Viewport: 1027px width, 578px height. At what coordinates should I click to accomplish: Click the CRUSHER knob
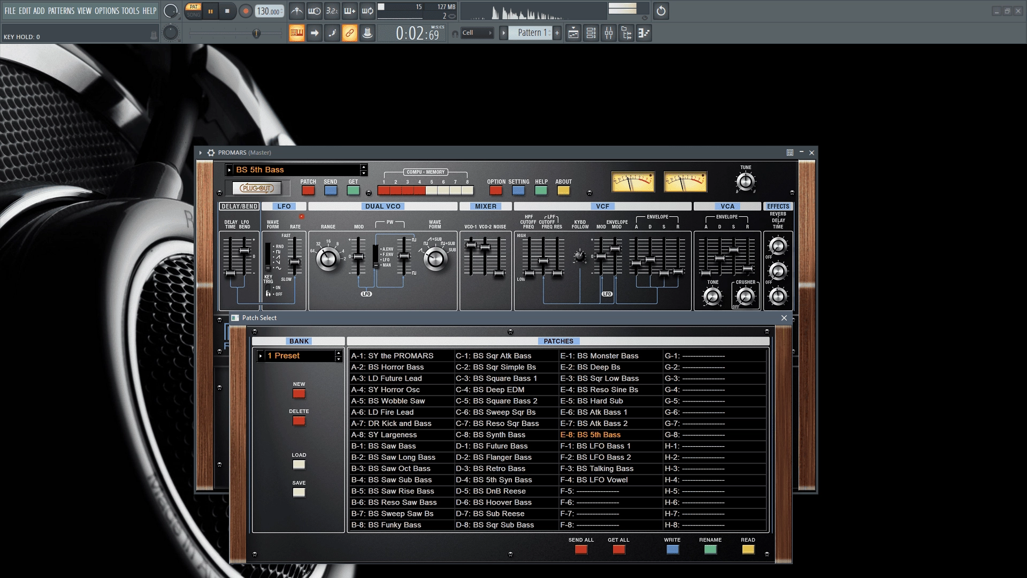click(746, 296)
